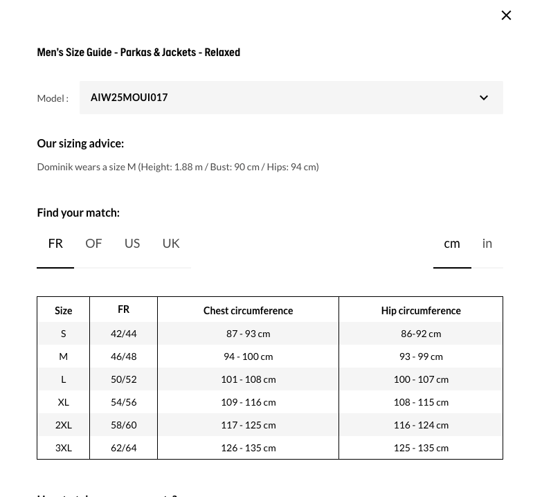
Task: Click FR value 50/52 cell
Action: 123,379
